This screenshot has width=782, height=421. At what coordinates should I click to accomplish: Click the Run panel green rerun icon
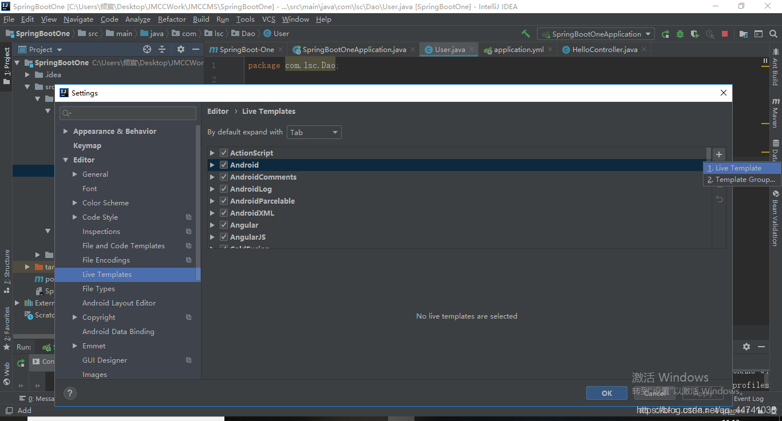21,362
